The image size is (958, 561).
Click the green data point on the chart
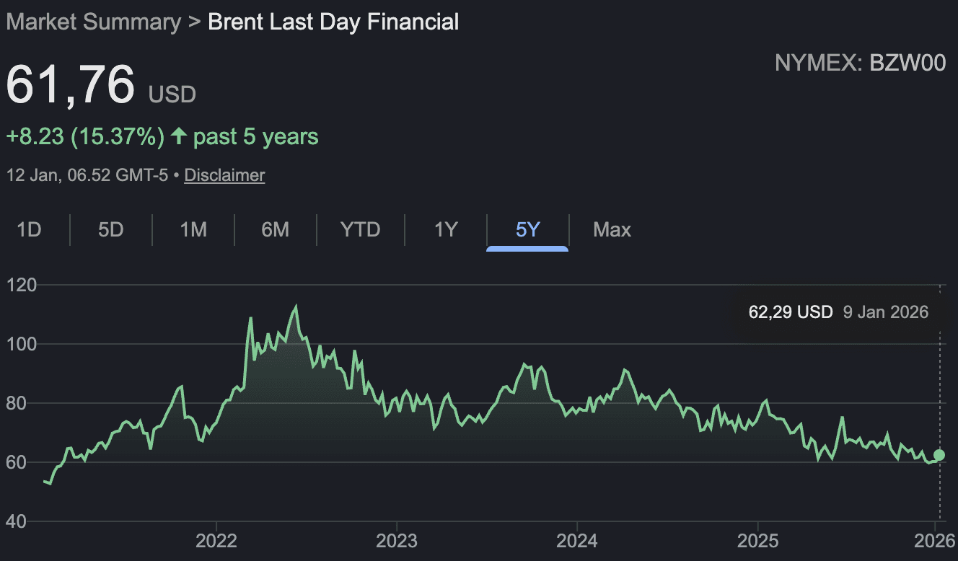[939, 455]
